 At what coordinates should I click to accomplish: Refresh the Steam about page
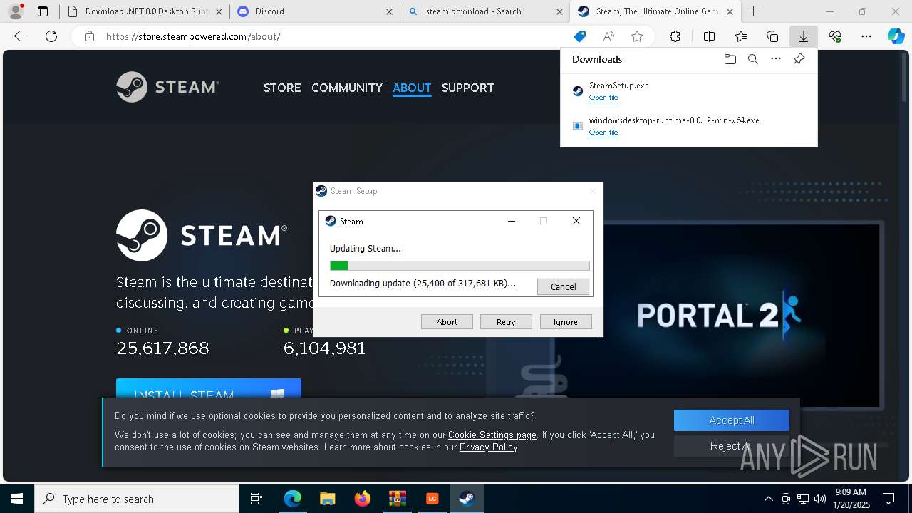click(x=51, y=36)
